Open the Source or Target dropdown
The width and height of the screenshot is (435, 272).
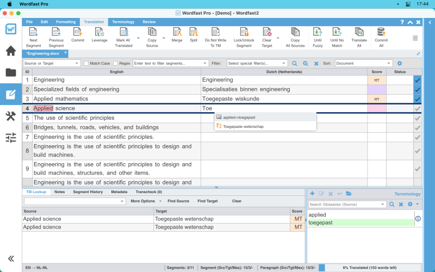pyautogui.click(x=52, y=63)
